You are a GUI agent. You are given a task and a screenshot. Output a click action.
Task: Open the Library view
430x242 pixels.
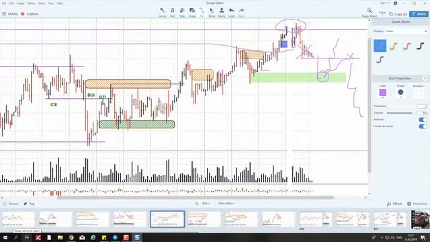[x=10, y=13]
